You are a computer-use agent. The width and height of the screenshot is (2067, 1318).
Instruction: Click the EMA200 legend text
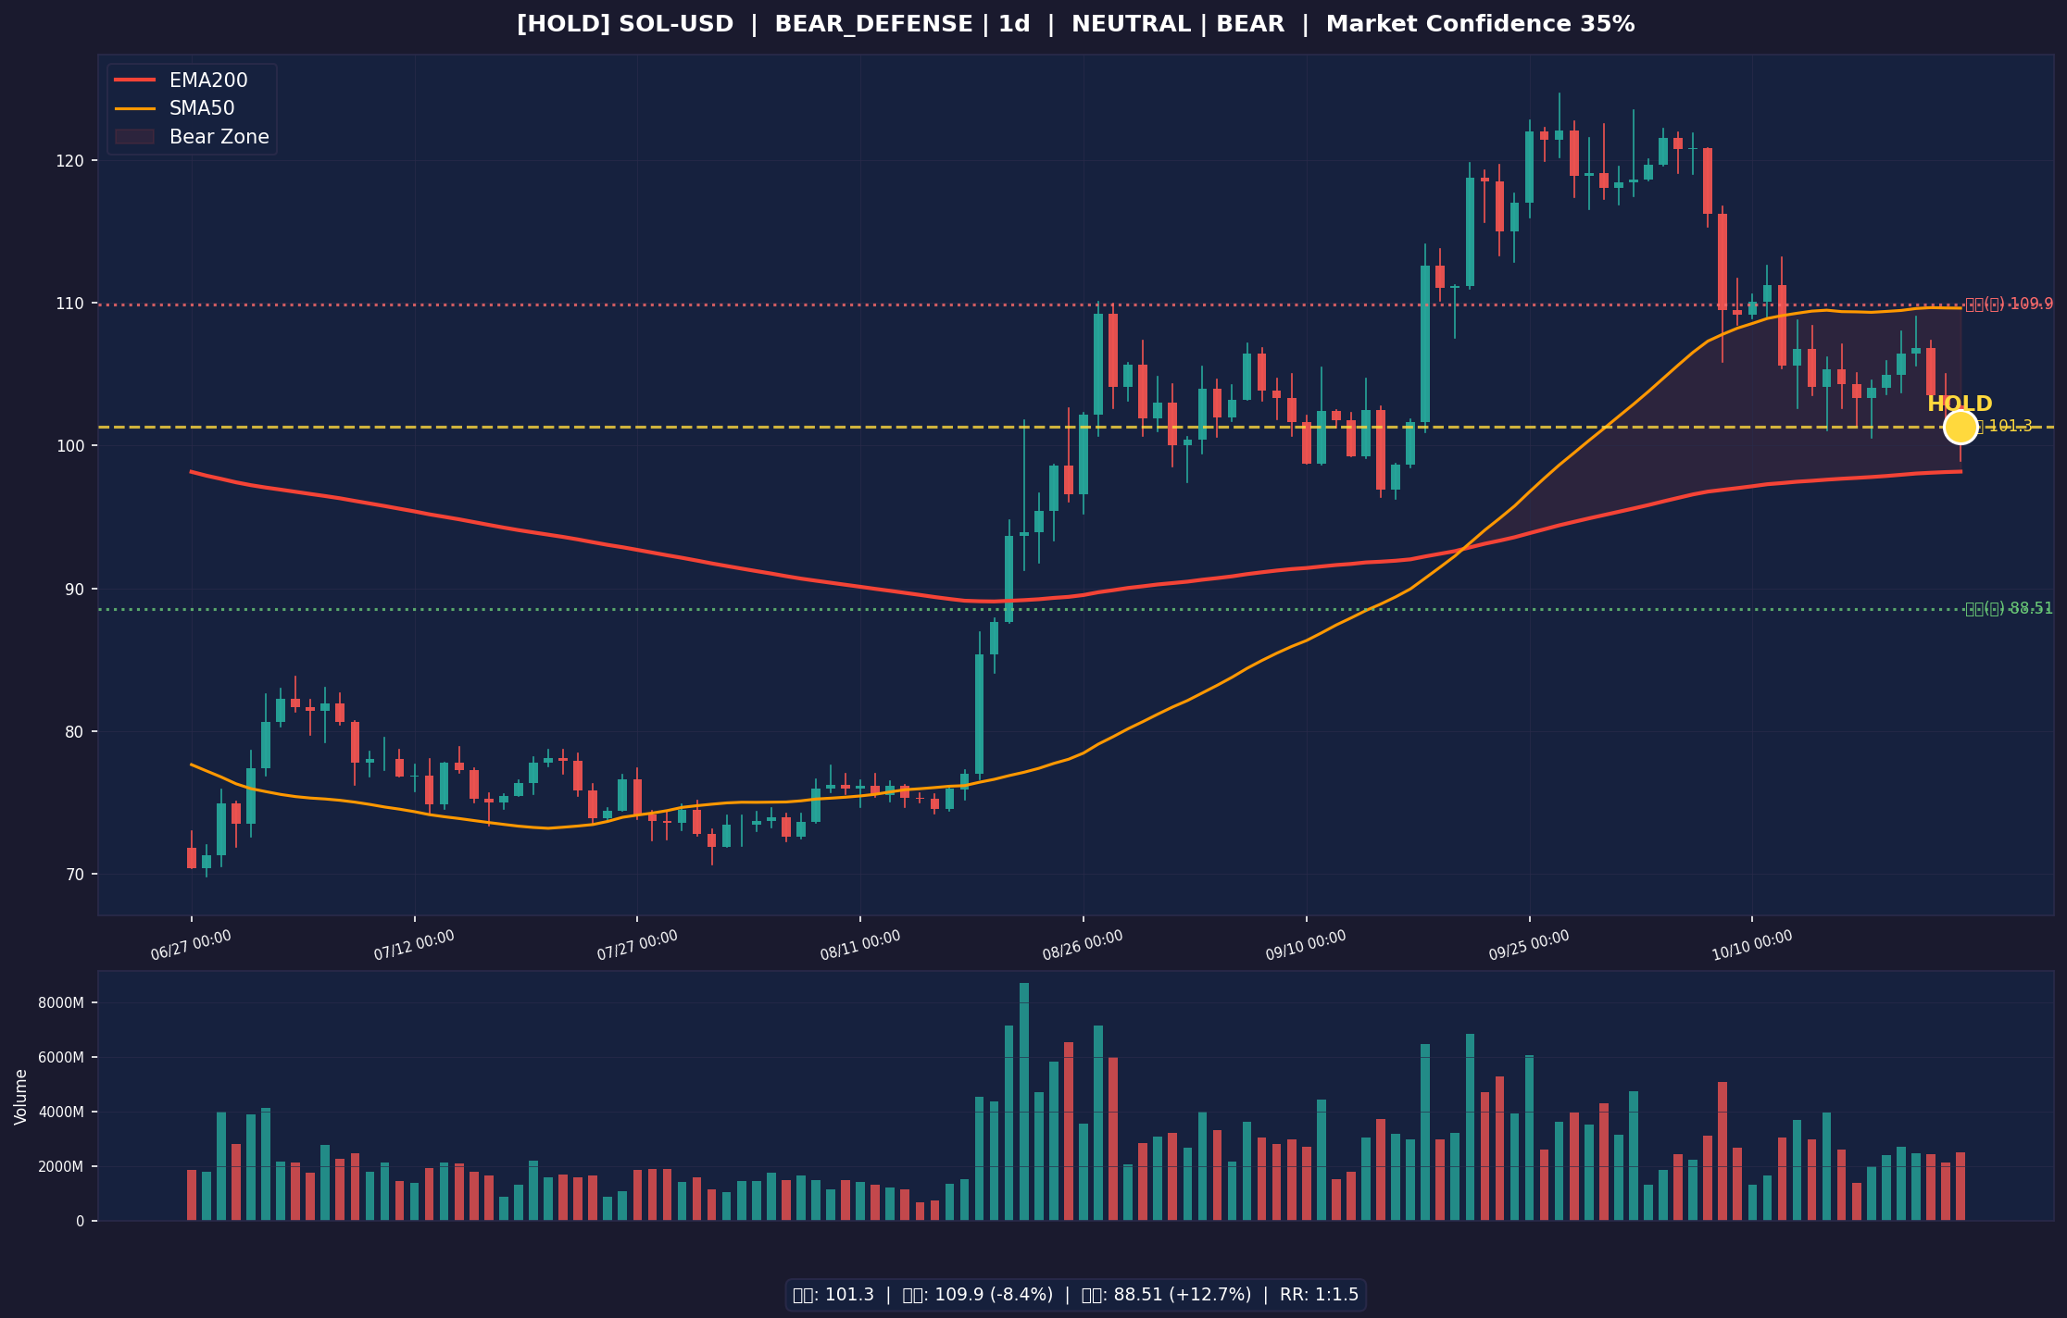[208, 81]
